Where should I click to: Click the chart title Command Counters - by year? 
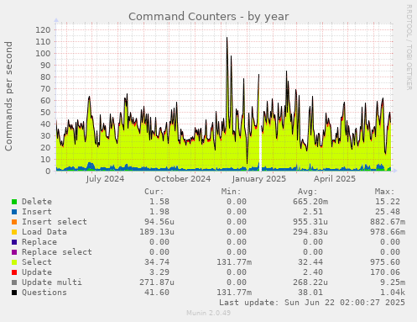pos(209,17)
